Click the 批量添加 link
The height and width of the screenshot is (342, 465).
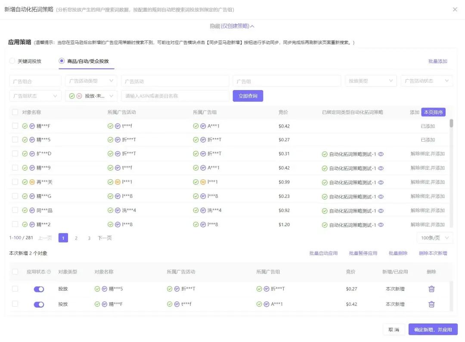coord(438,61)
